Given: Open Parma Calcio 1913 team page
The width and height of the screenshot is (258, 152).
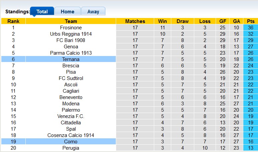Looking at the screenshot, I should pyautogui.click(x=71, y=53).
